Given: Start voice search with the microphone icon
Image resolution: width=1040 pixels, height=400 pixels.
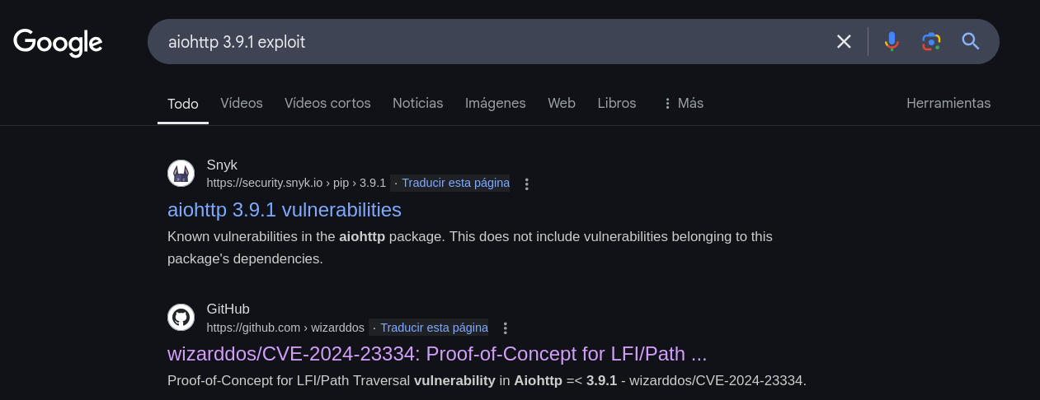Looking at the screenshot, I should tap(892, 41).
